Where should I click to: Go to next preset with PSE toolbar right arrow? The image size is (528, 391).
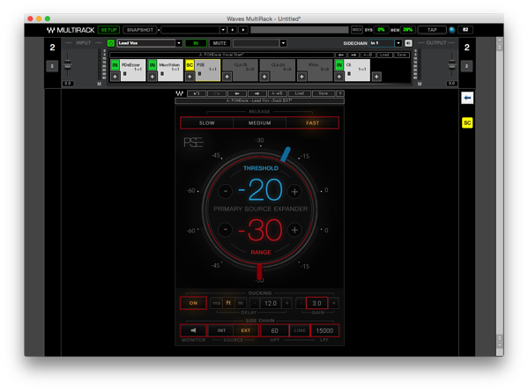(257, 93)
